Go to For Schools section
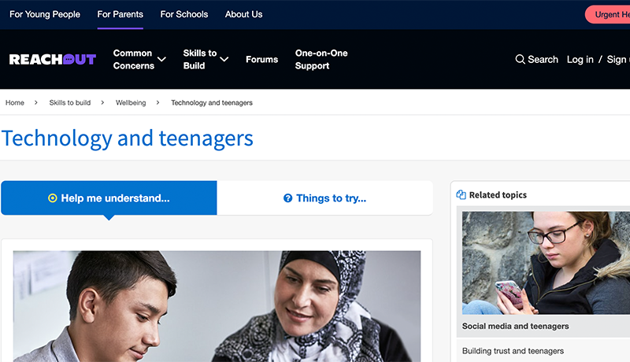This screenshot has width=630, height=362. pyautogui.click(x=184, y=14)
